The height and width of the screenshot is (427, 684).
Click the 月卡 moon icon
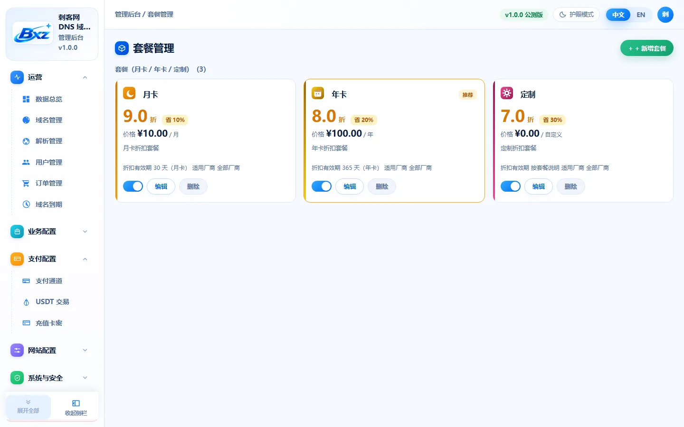(x=129, y=93)
